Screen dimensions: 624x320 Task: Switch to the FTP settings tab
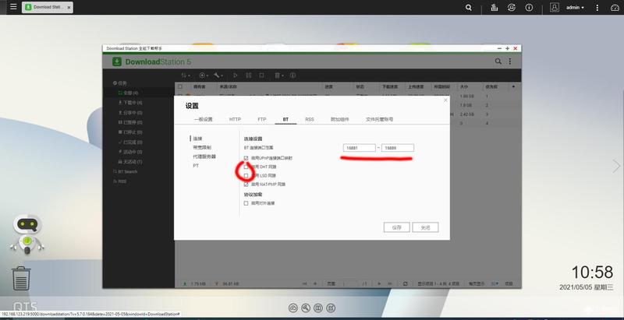click(261, 119)
